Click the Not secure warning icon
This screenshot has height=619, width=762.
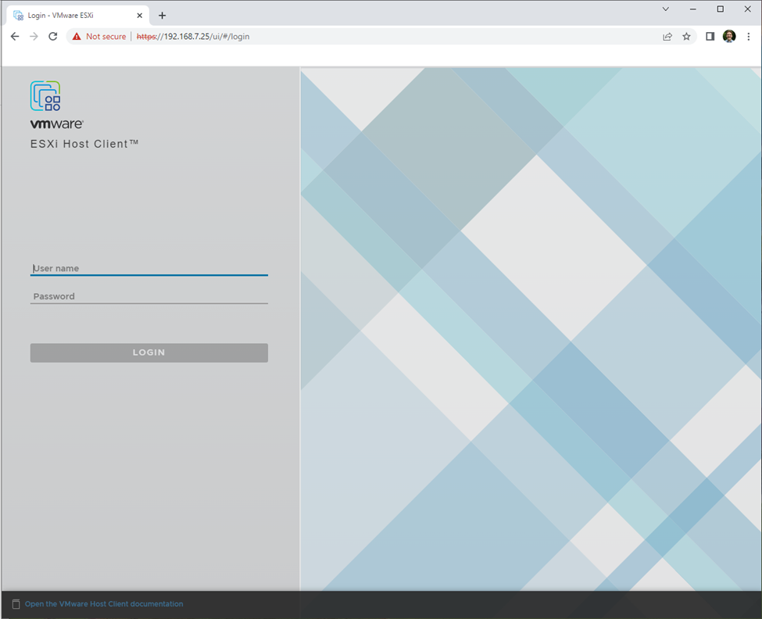(77, 37)
